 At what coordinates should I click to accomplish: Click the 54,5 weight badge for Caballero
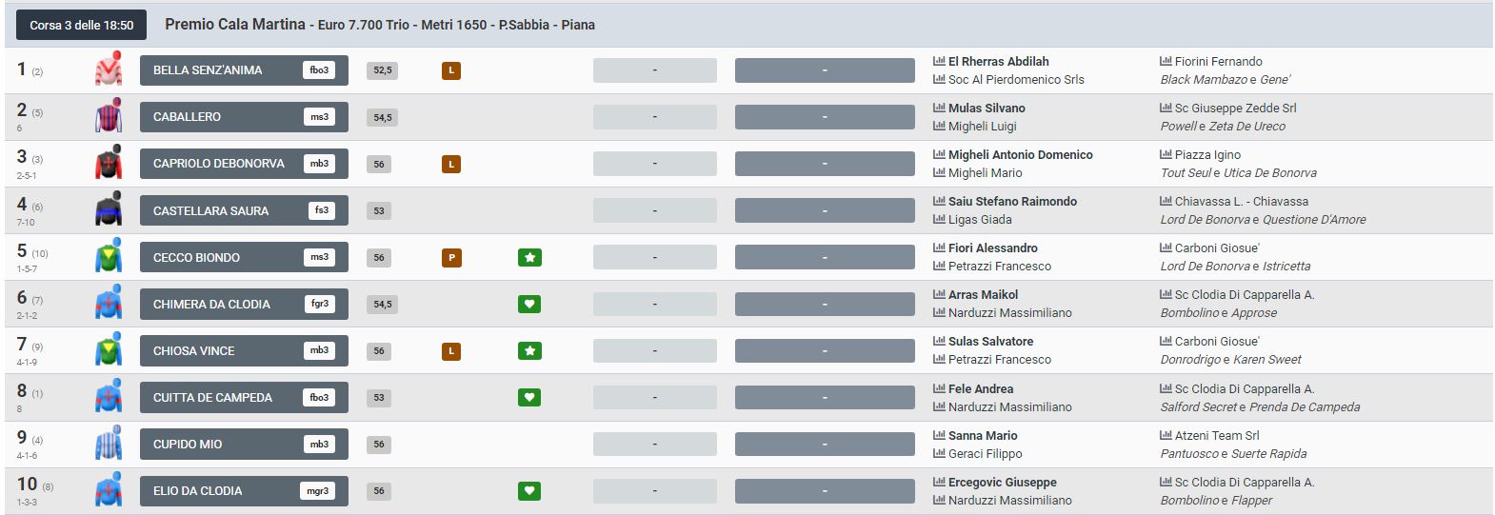(x=382, y=117)
